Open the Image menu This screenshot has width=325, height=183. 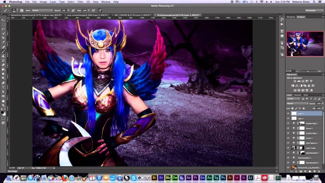(43, 2)
